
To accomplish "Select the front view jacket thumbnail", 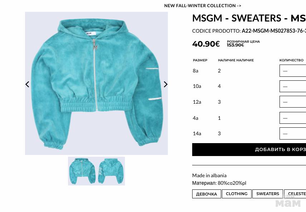I will tap(82, 171).
